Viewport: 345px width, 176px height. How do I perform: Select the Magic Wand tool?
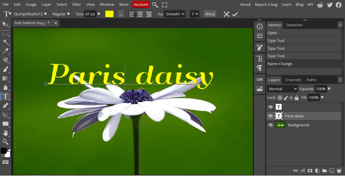[x=6, y=42]
